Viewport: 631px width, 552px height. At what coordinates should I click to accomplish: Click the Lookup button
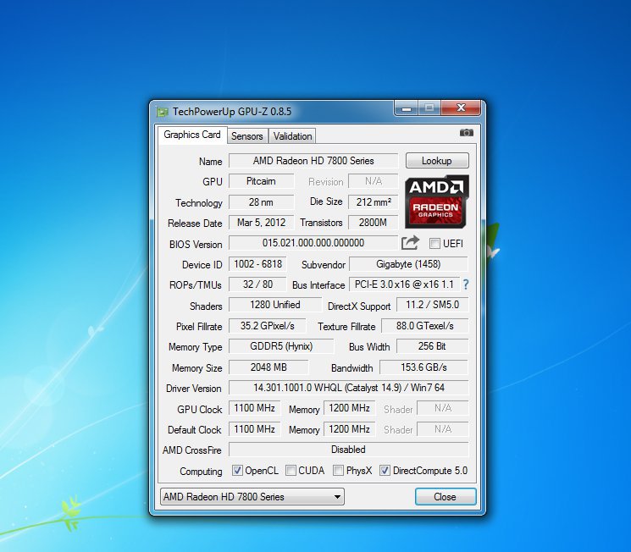click(x=437, y=161)
